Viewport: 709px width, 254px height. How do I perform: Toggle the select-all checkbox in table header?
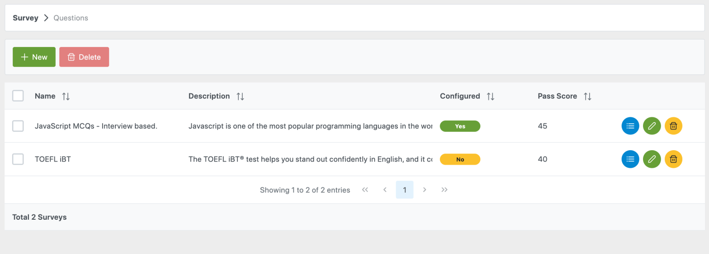point(18,96)
